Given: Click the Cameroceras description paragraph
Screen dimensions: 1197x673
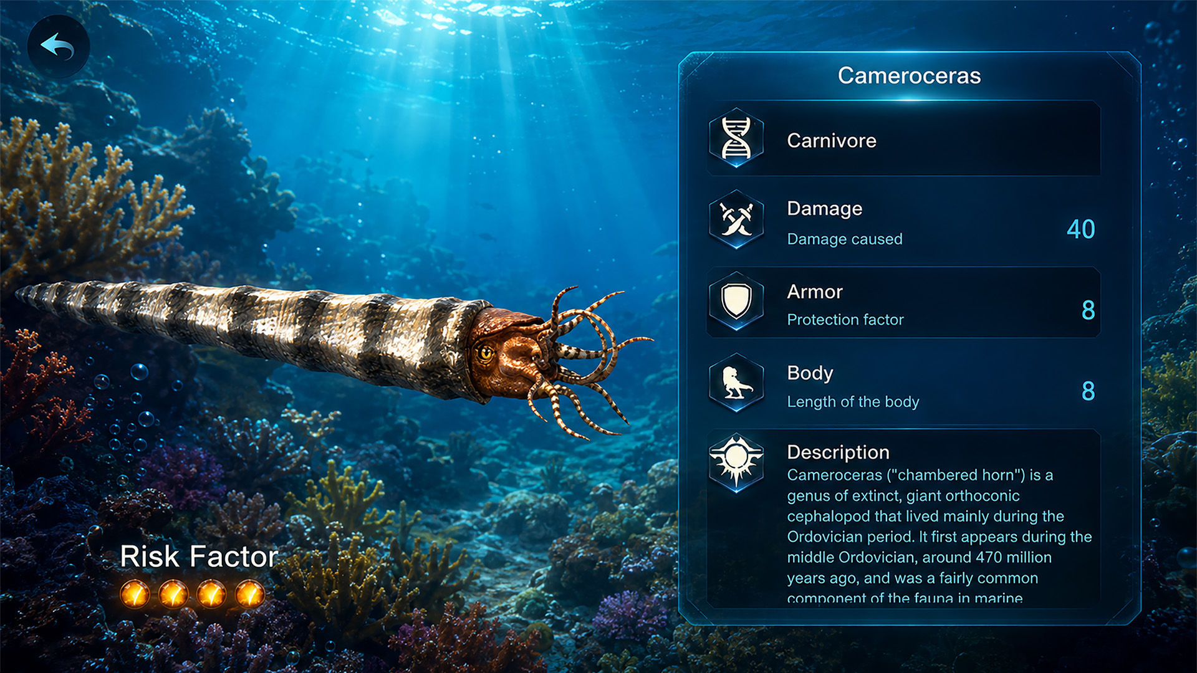Looking at the screenshot, I should 939,536.
